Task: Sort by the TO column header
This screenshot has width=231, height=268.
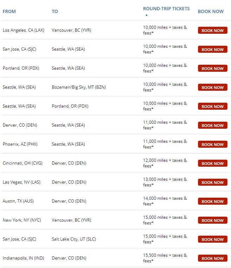Action: (x=55, y=11)
